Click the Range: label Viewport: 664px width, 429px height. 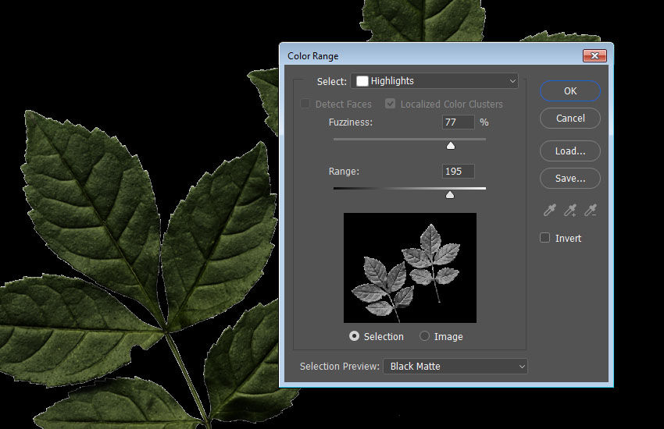[344, 171]
